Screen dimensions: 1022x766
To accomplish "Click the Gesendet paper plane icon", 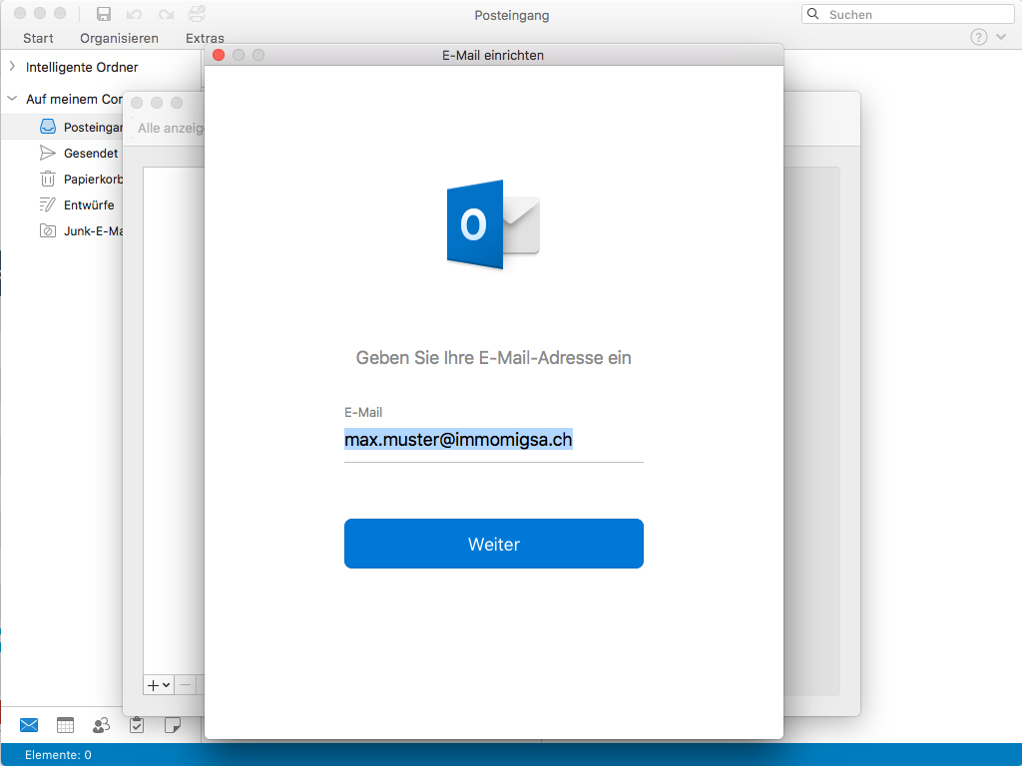I will pos(48,153).
